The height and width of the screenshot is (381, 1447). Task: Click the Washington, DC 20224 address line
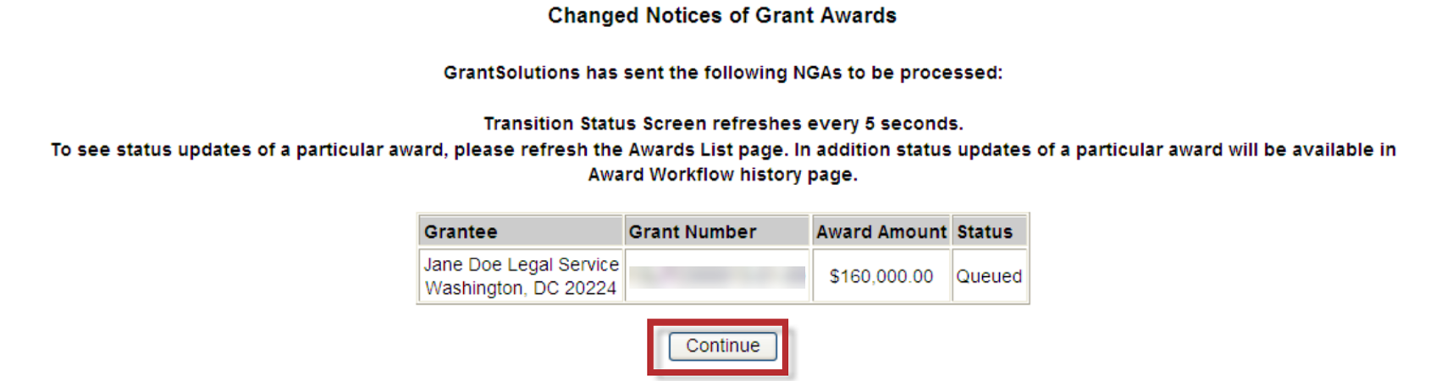520,288
